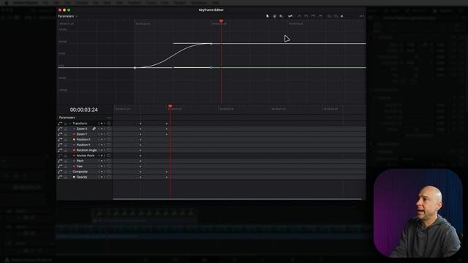Image resolution: width=468 pixels, height=263 pixels.
Task: Reset the Transform group
Action: 109,123
